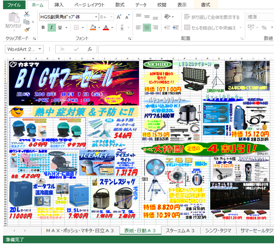Toggle Center alignment

pos(147,27)
